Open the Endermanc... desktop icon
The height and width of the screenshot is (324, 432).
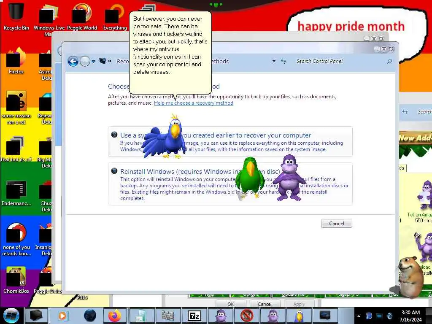point(16,193)
